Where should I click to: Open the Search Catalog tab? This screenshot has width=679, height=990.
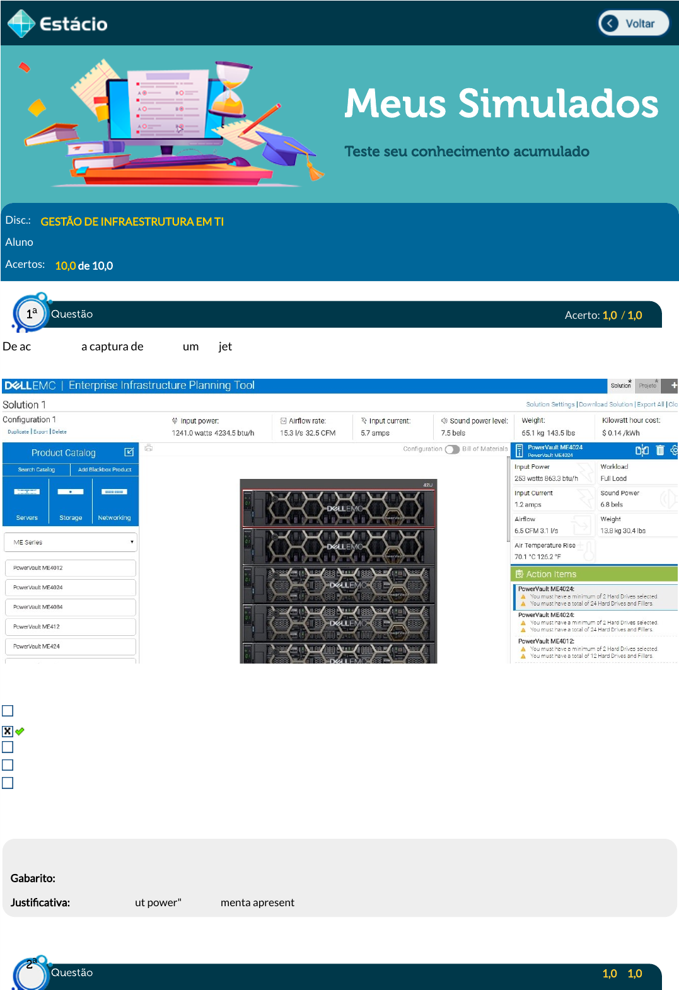37,469
